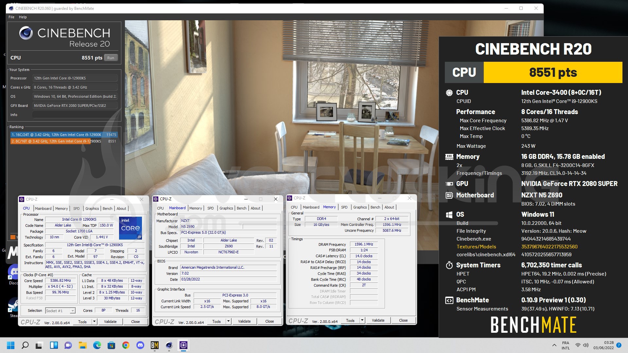Image resolution: width=628 pixels, height=353 pixels.
Task: Expand Tools arrow in middle CPU-Z window
Action: 228,321
